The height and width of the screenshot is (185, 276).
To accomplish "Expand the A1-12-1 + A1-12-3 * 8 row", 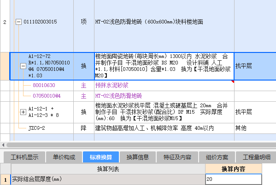I will click(x=23, y=112).
